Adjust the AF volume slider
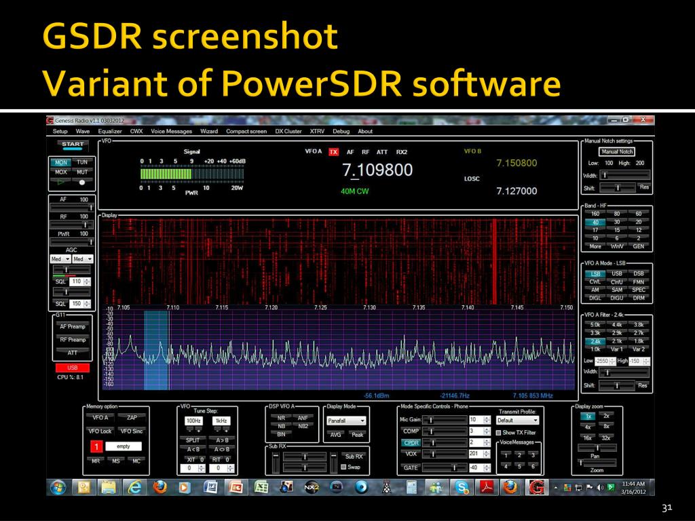 tap(72, 208)
